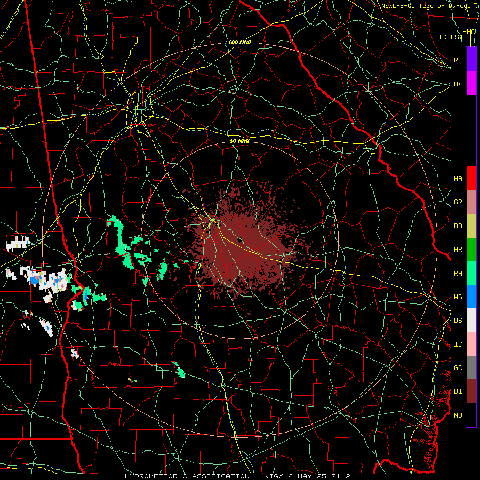Click the "DS" legend label

458,321
